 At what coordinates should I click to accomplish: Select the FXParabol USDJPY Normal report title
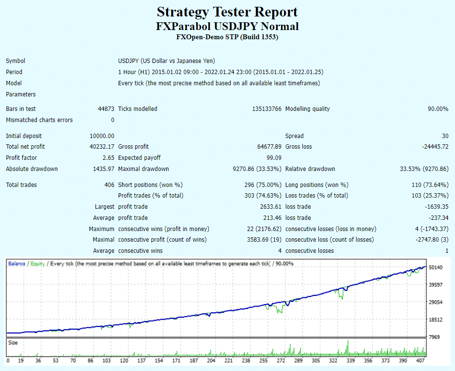tap(227, 27)
